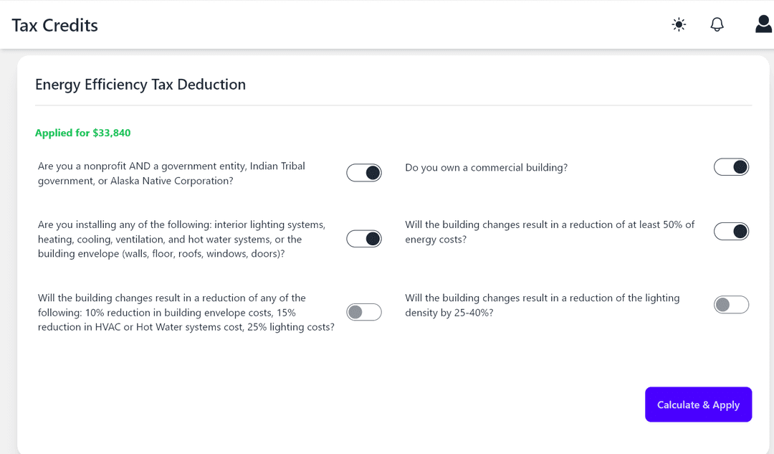Click the green Applied for $33,840 text
The width and height of the screenshot is (774, 454).
82,133
